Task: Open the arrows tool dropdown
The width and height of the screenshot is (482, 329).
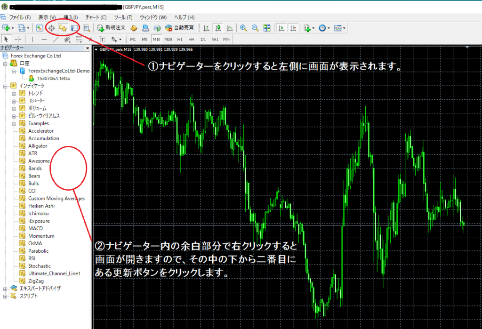Action: (120, 40)
